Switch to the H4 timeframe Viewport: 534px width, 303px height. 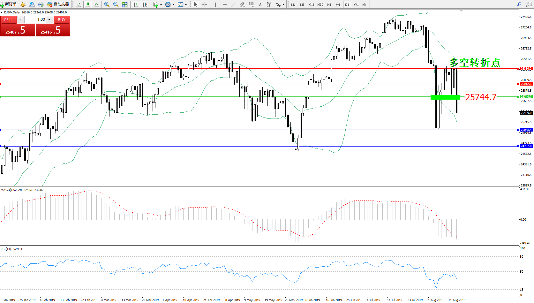(338, 5)
